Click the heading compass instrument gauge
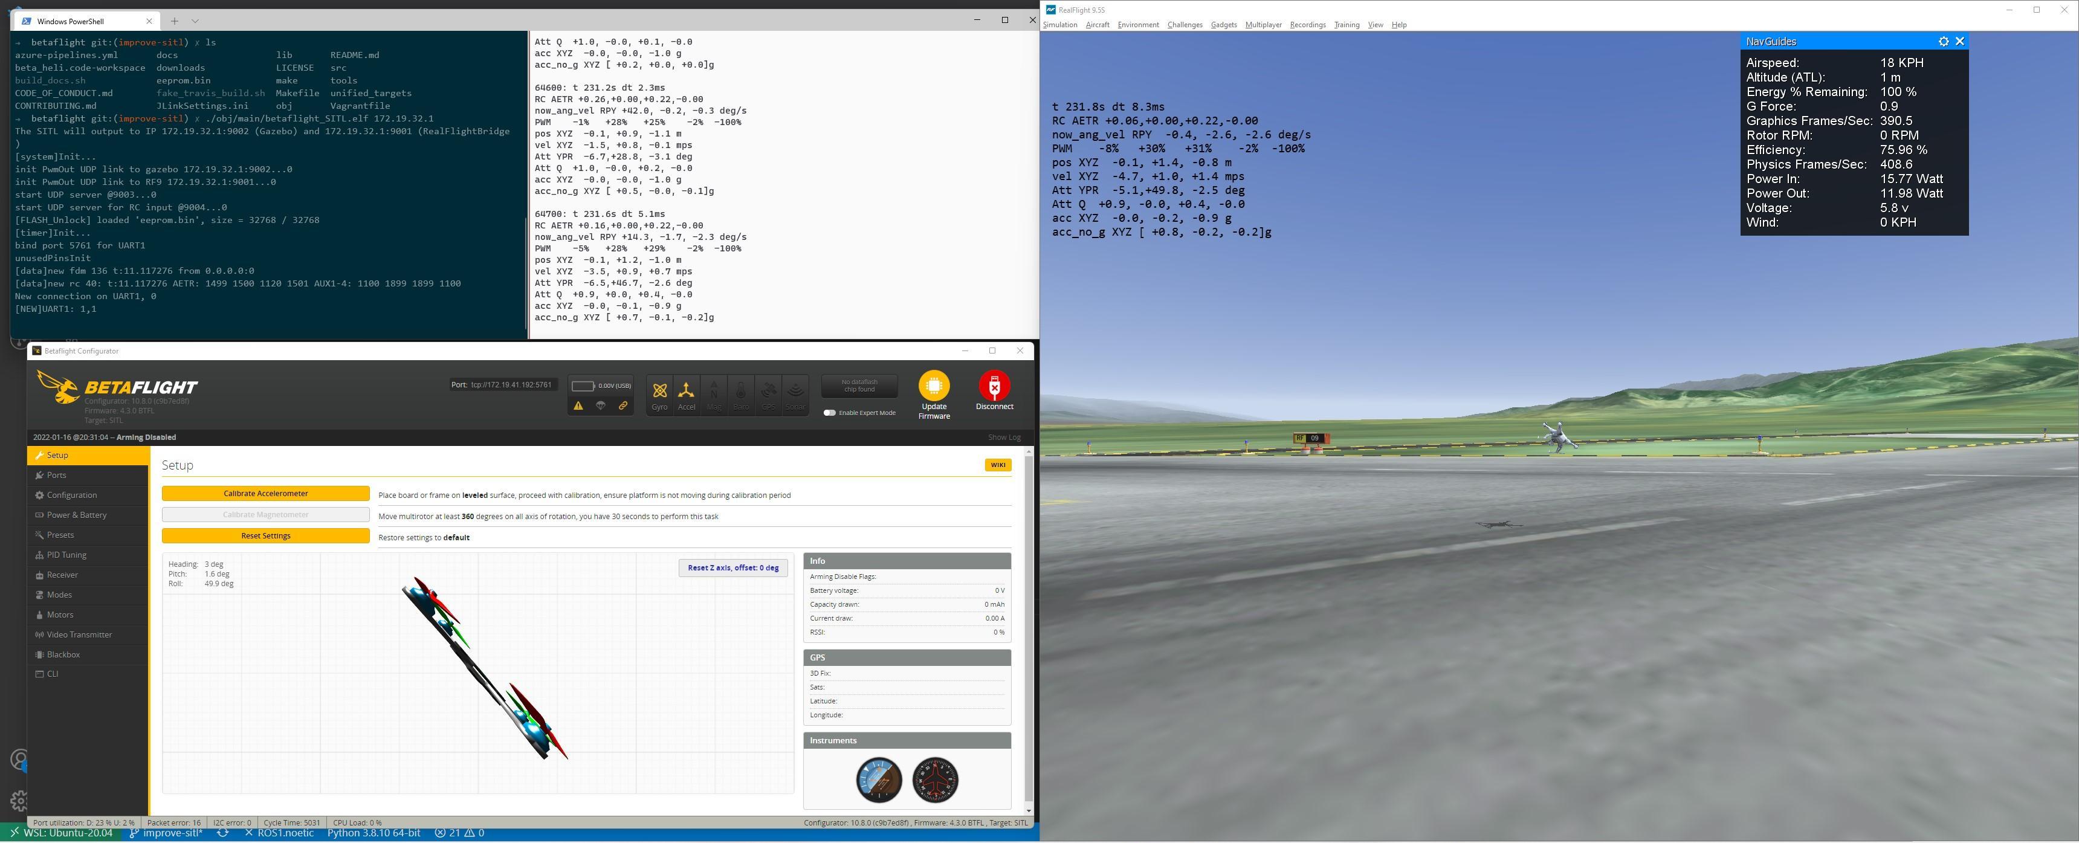The image size is (2079, 843). pos(934,780)
